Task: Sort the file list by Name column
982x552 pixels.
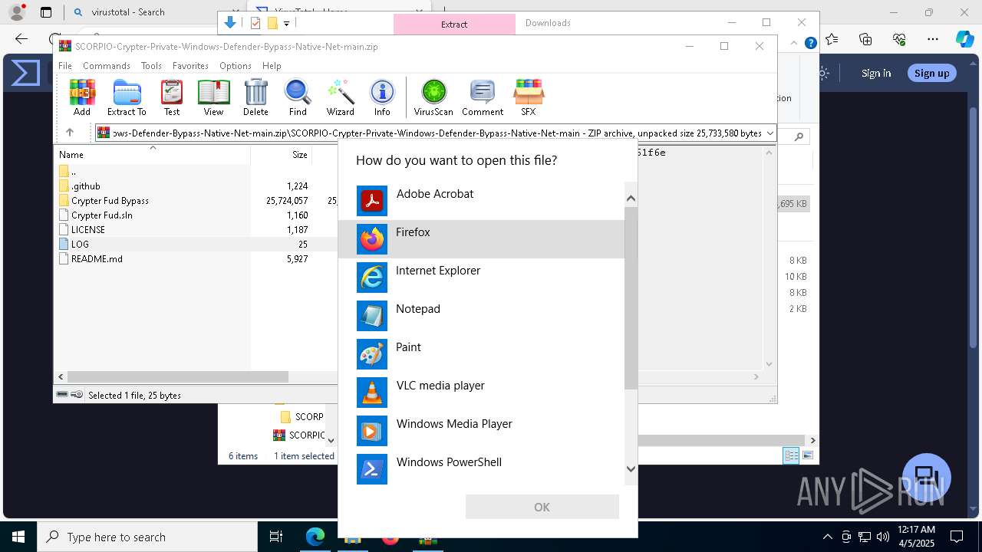Action: pos(152,154)
